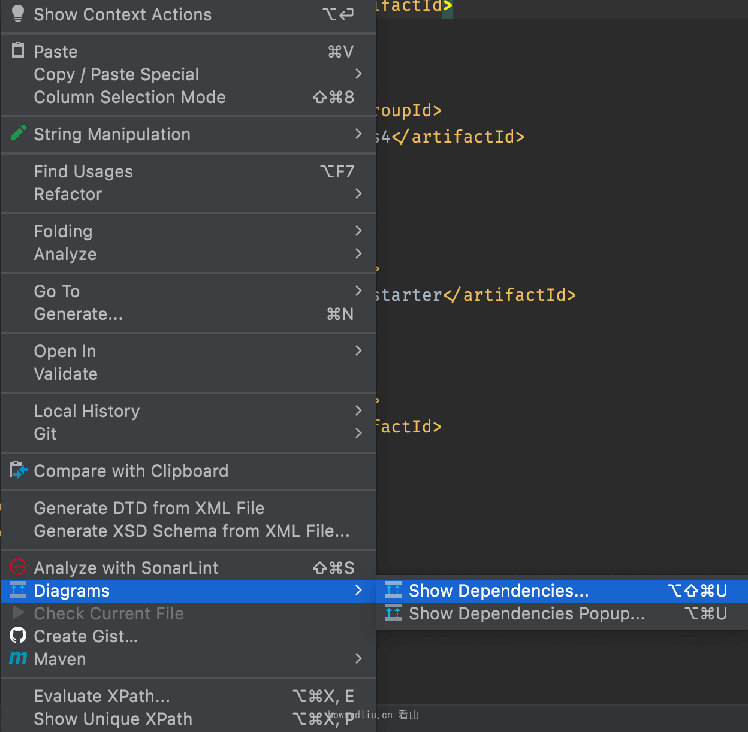Click the Compare with Clipboard icon
This screenshot has height=732, width=748.
[x=19, y=471]
